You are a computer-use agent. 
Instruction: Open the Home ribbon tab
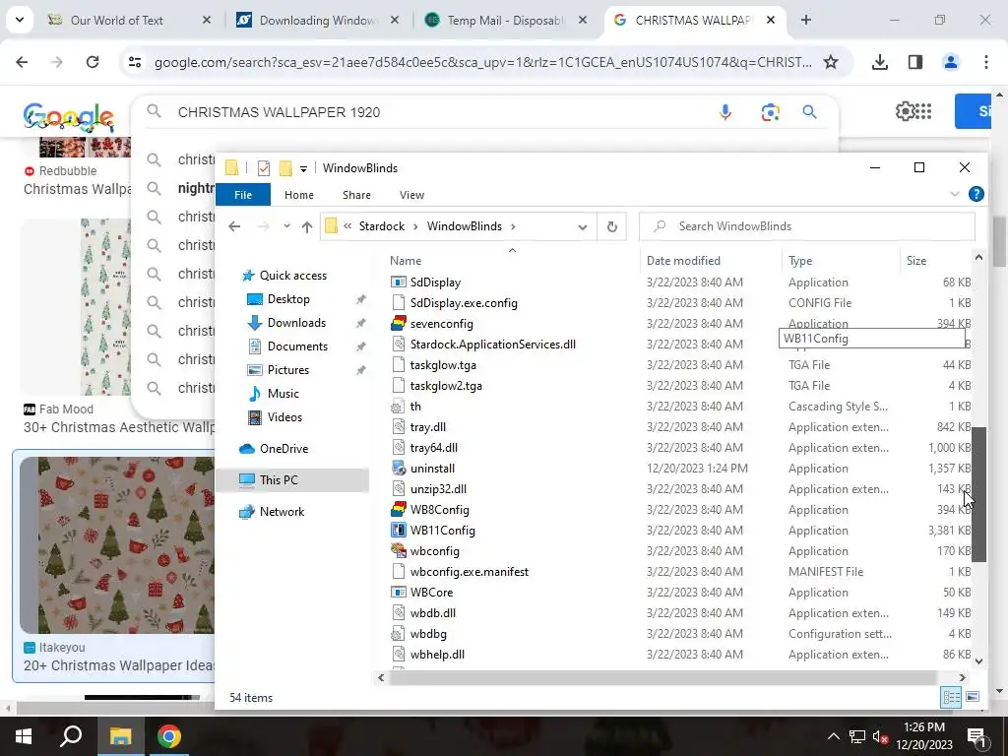coord(299,195)
